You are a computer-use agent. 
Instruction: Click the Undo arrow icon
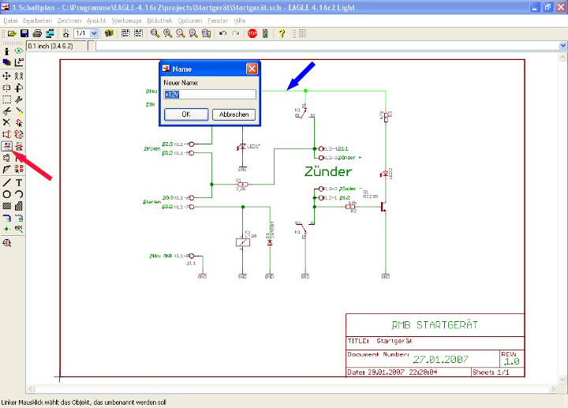[223, 34]
